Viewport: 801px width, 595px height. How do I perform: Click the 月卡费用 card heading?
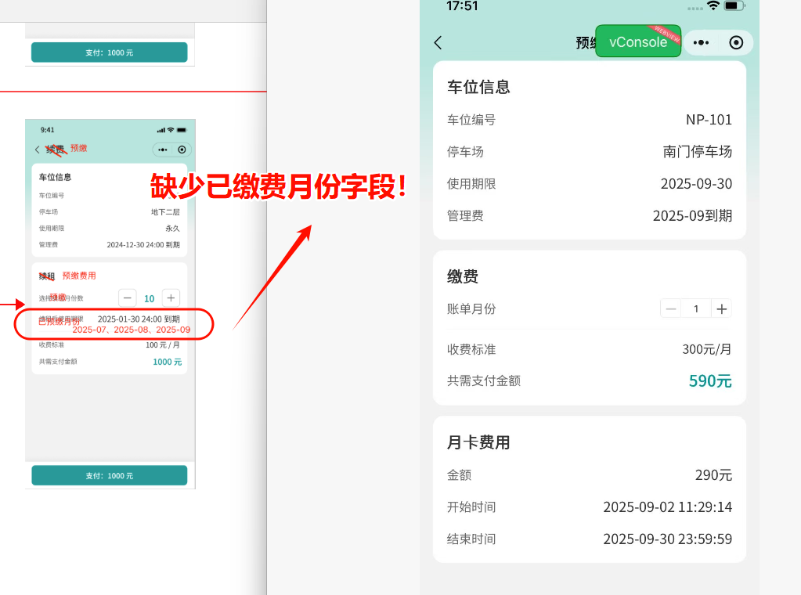pyautogui.click(x=478, y=442)
